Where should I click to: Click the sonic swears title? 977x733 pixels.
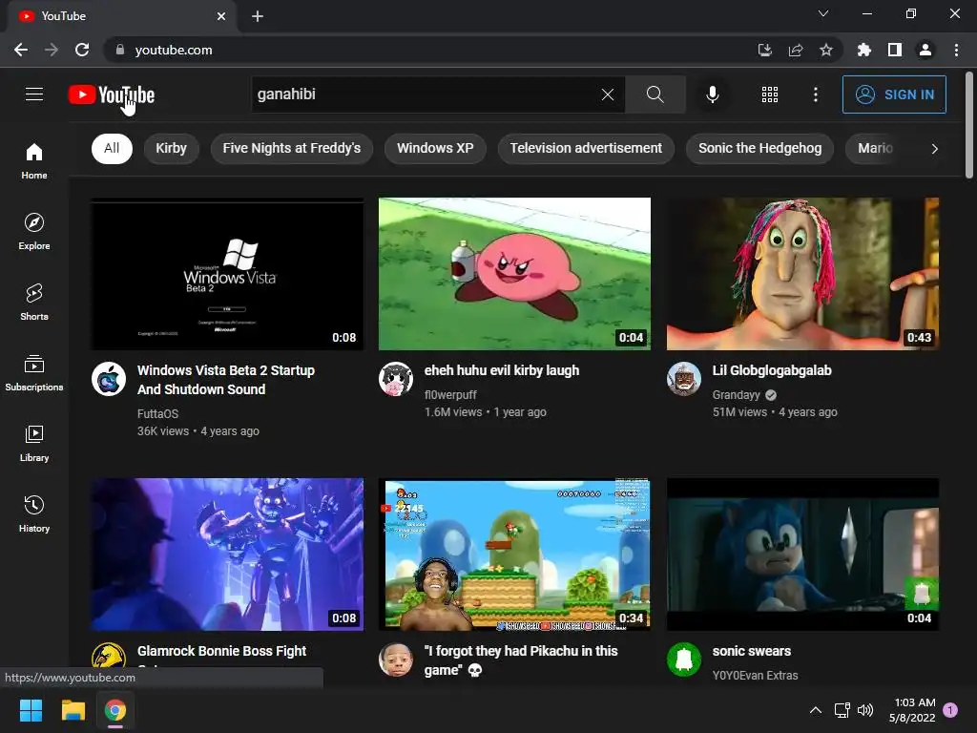pyautogui.click(x=752, y=651)
